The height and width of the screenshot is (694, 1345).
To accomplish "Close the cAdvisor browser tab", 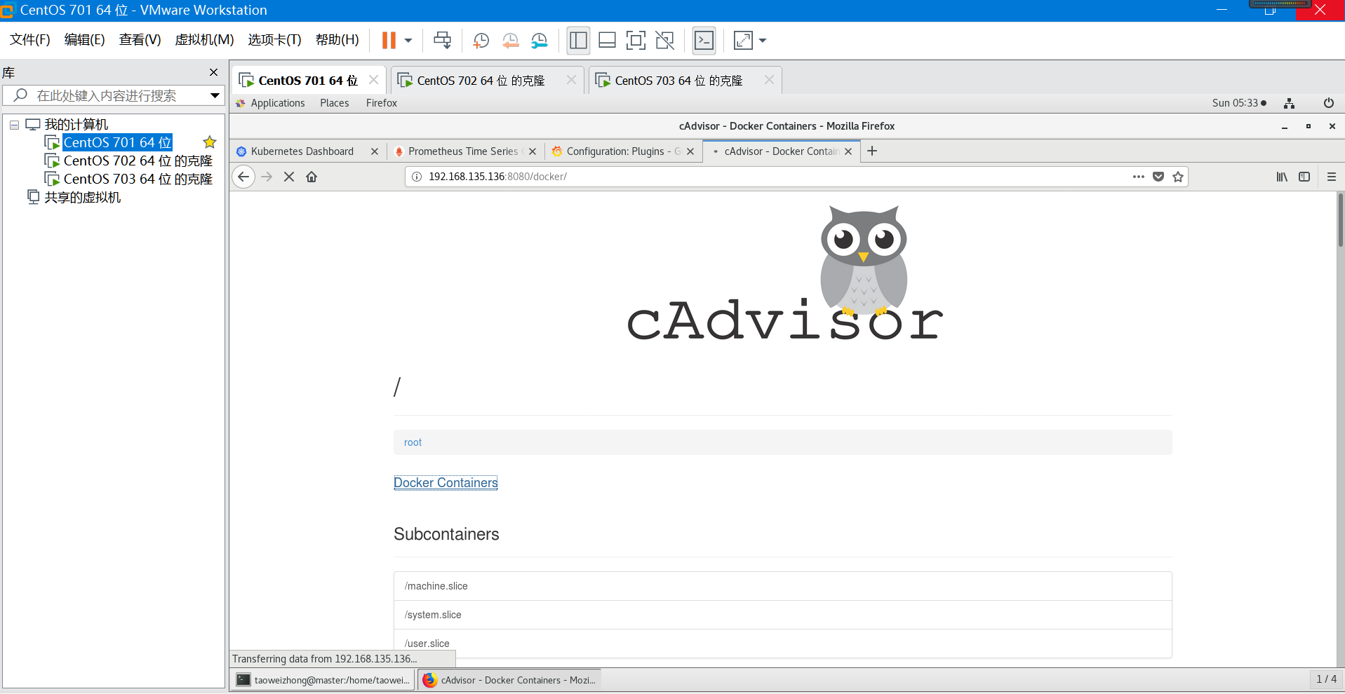I will pyautogui.click(x=848, y=151).
